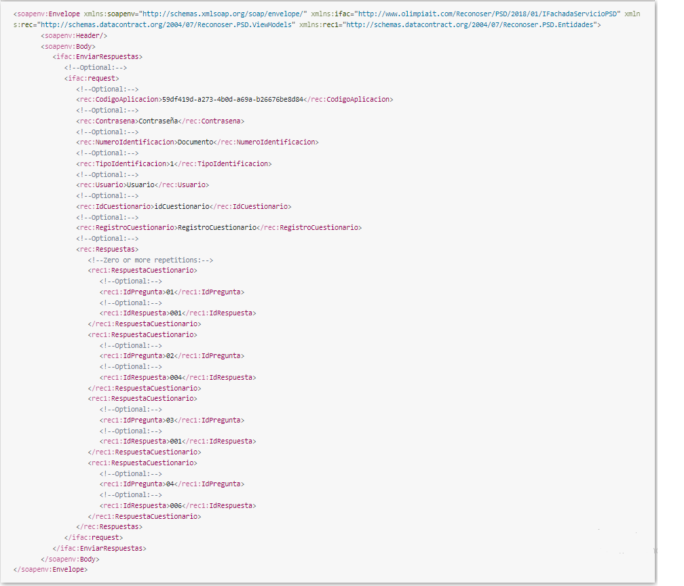Click the TipoIdentificacion value 1

(x=172, y=163)
